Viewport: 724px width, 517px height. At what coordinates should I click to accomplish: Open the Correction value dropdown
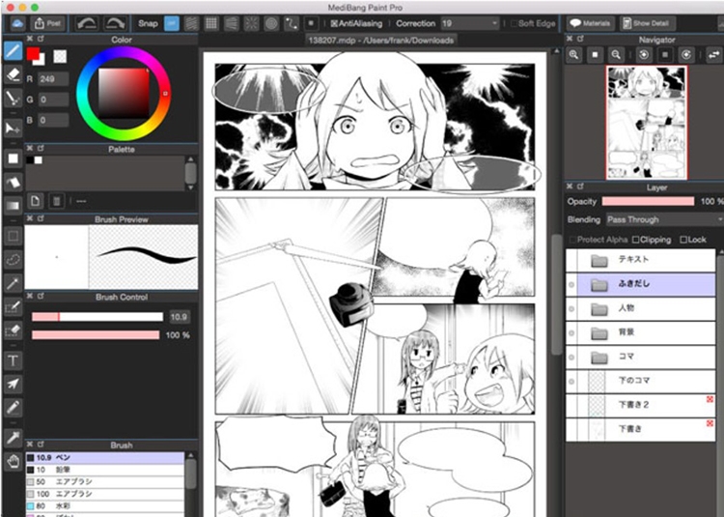pos(470,23)
